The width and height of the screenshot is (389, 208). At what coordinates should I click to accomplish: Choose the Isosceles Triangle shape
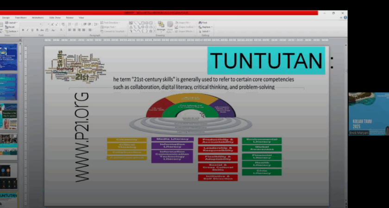click(x=131, y=27)
